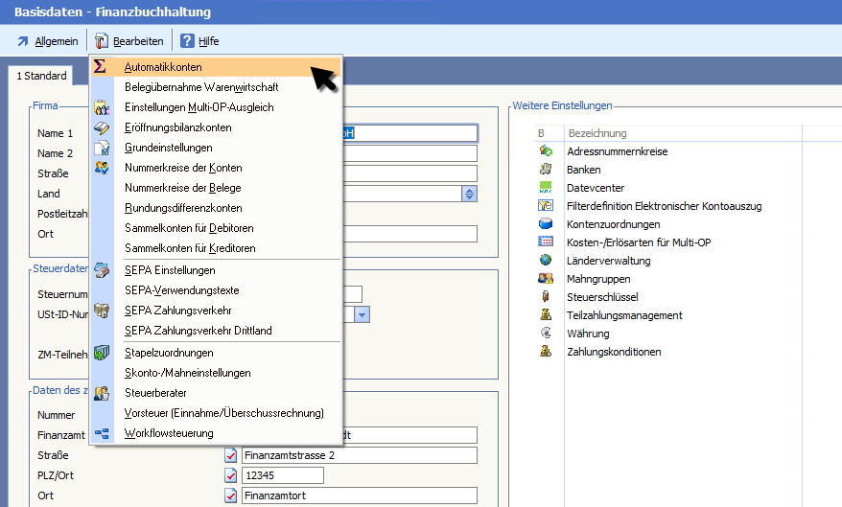Image resolution: width=842 pixels, height=507 pixels.
Task: Click the Banken icon in Weitere Einstellungen
Action: click(x=546, y=170)
